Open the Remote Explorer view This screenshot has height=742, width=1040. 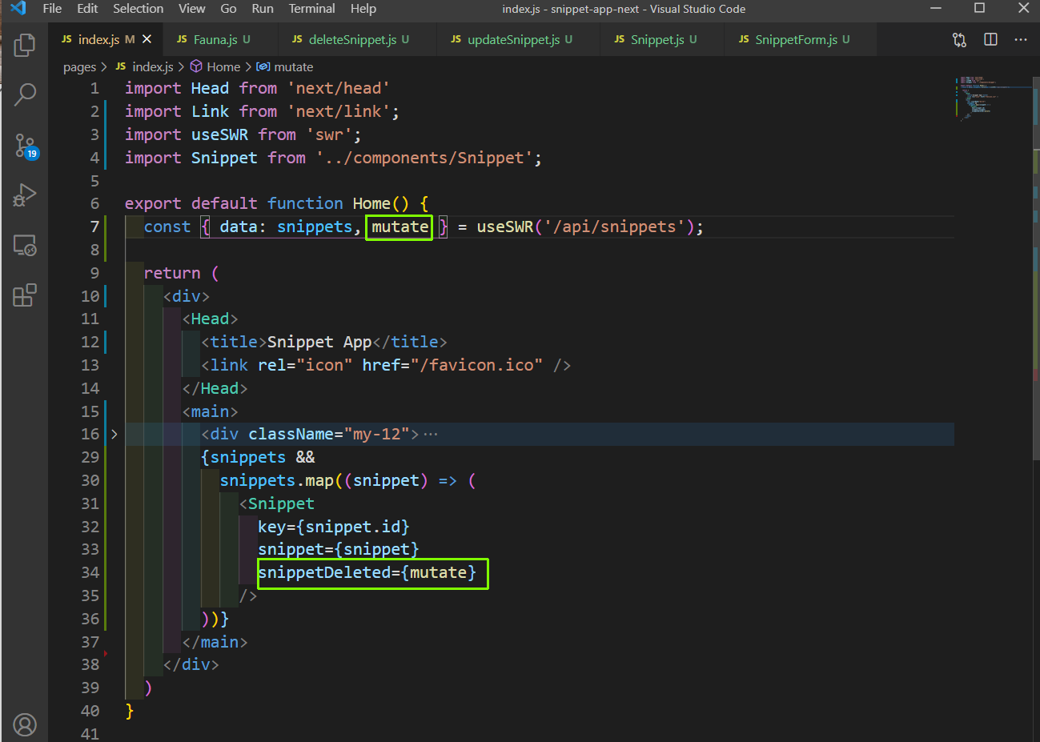[25, 245]
